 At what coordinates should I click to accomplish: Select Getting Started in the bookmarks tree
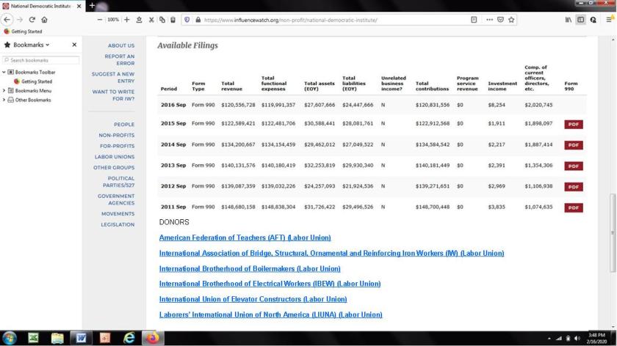click(32, 81)
